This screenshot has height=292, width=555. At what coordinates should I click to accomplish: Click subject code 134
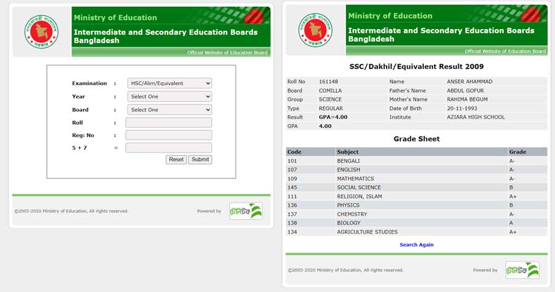pos(292,232)
